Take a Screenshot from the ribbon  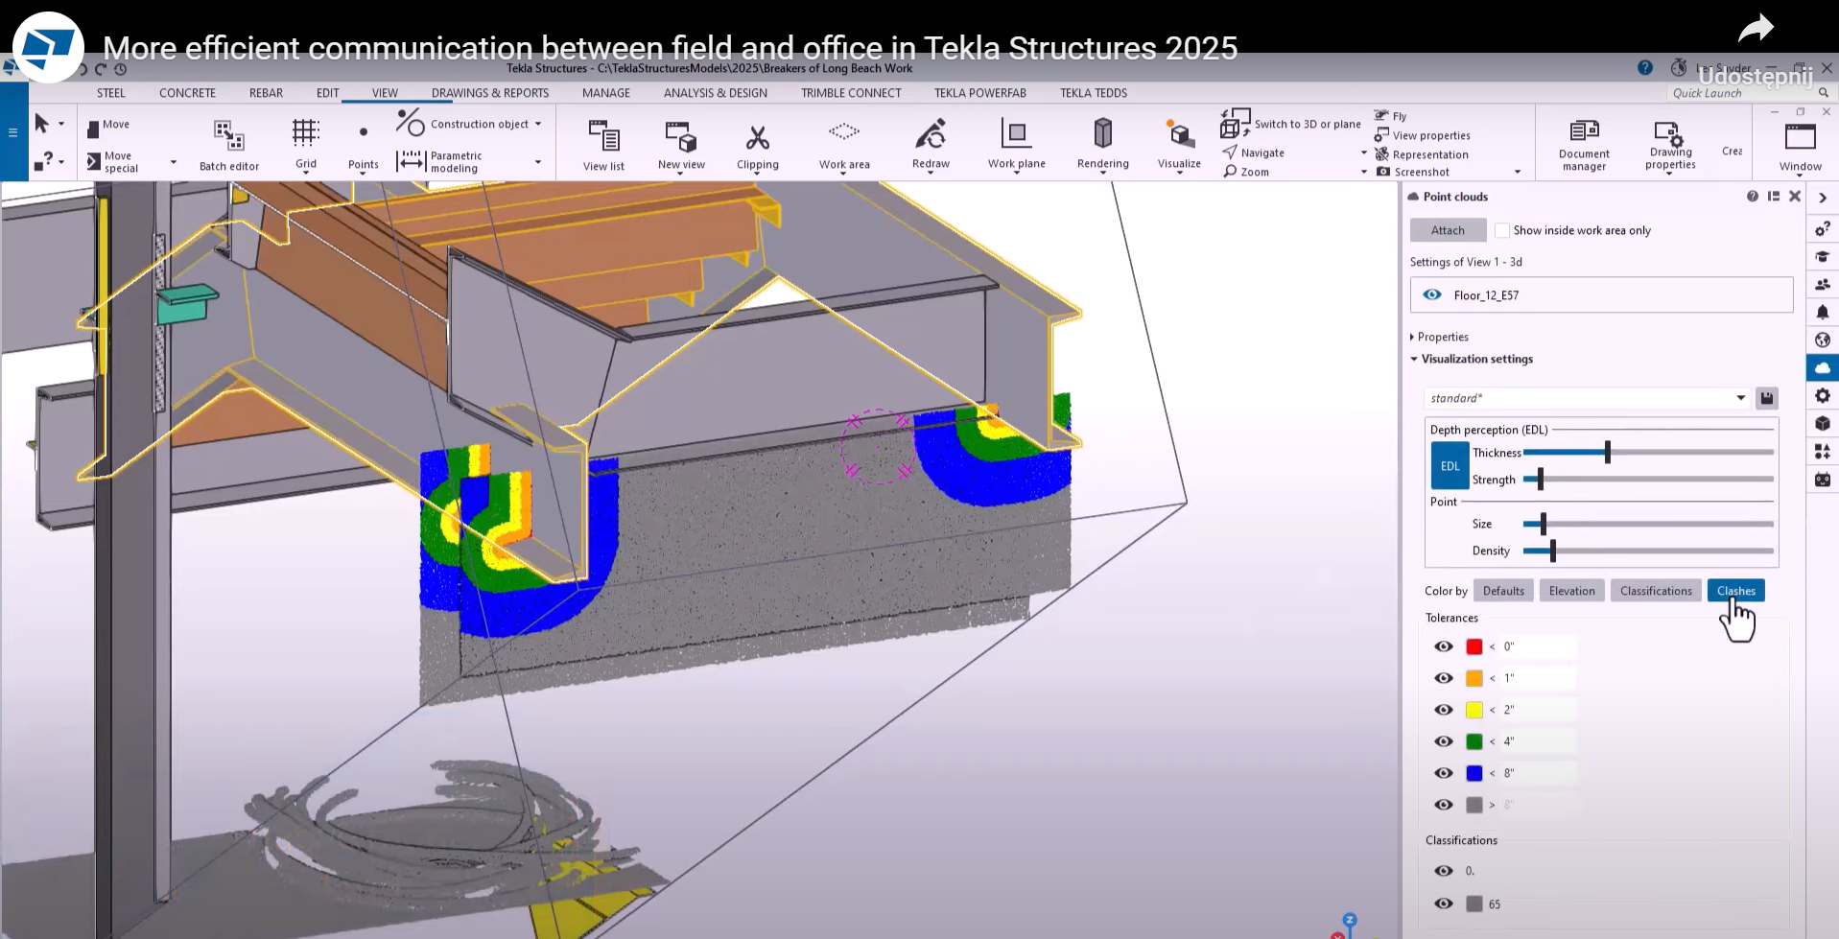tap(1413, 172)
